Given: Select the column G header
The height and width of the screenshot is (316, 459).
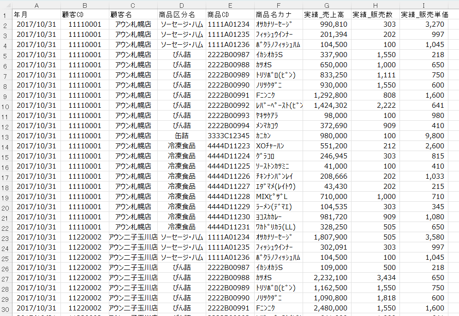Looking at the screenshot, I should point(327,5).
